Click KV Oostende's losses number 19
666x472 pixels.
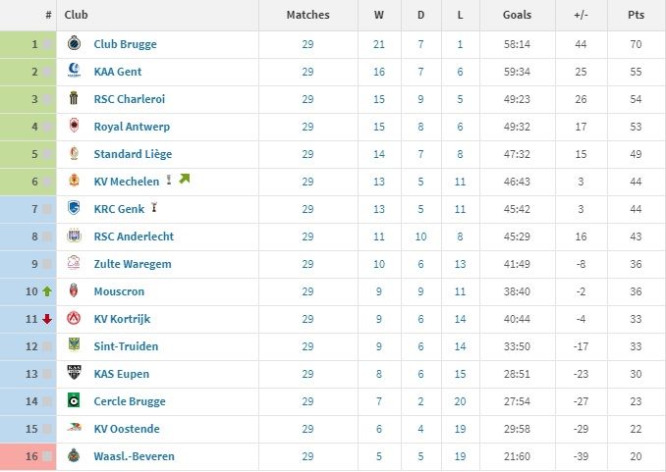(x=460, y=429)
